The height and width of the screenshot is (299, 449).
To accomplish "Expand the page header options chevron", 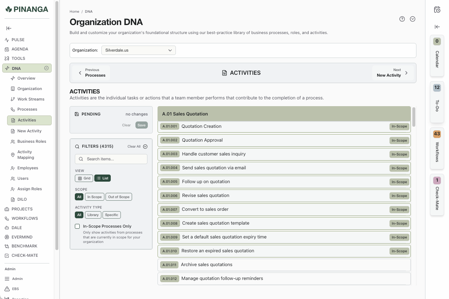I will point(413,19).
